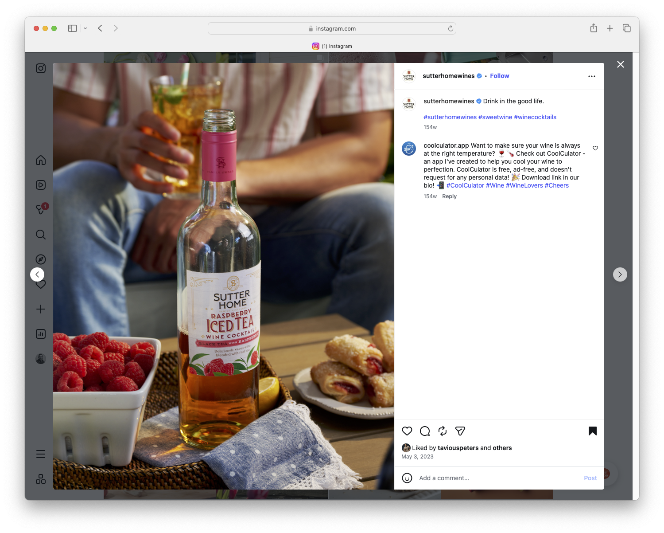Open #sweetwine hashtag
The width and height of the screenshot is (664, 533).
click(495, 117)
